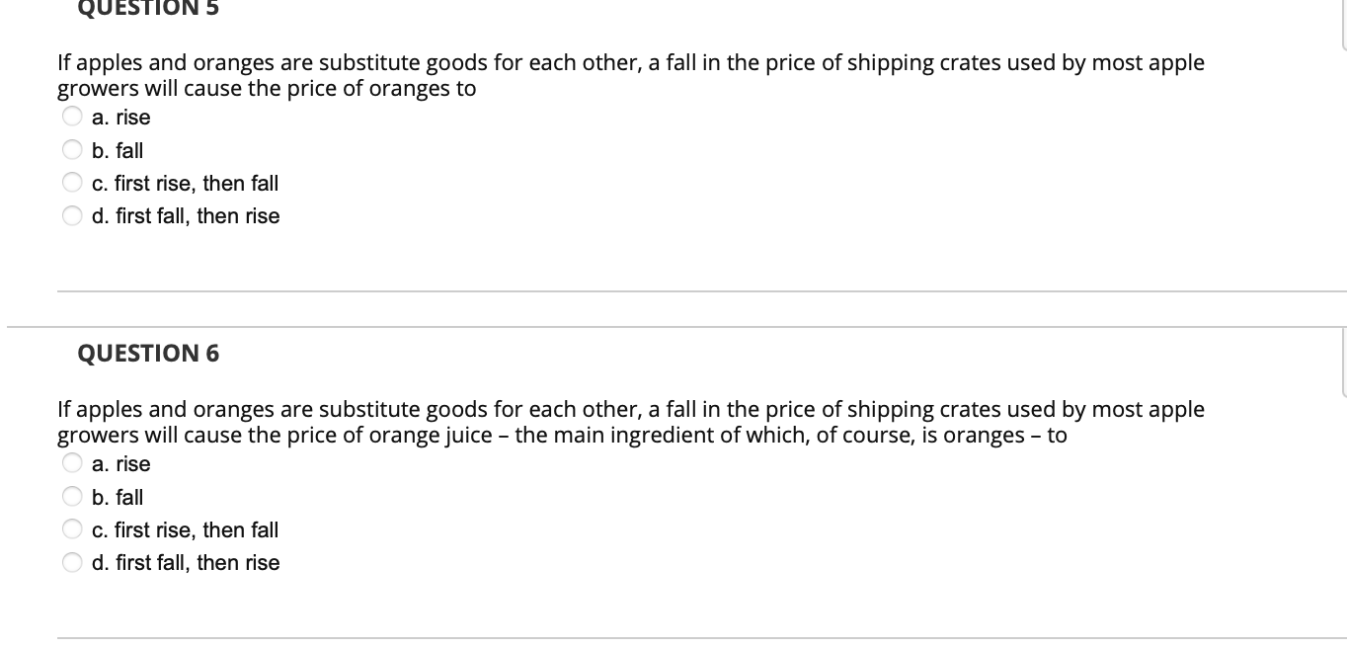Click the empty radio circle next to a. rise
The image size is (1347, 648).
tap(71, 116)
